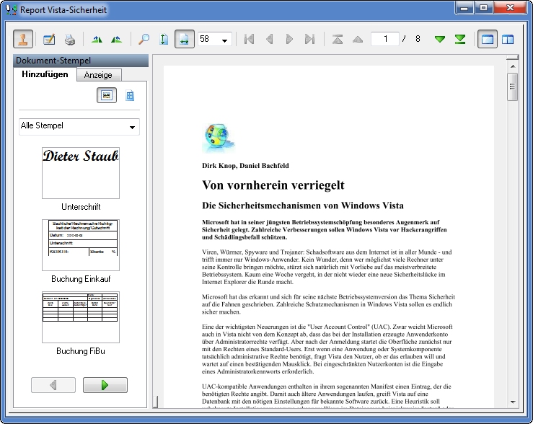
Task: Click the Dokument-Stempel panel header
Action: pos(81,61)
